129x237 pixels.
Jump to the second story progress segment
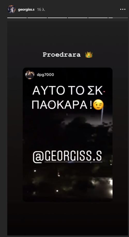point(37,18)
